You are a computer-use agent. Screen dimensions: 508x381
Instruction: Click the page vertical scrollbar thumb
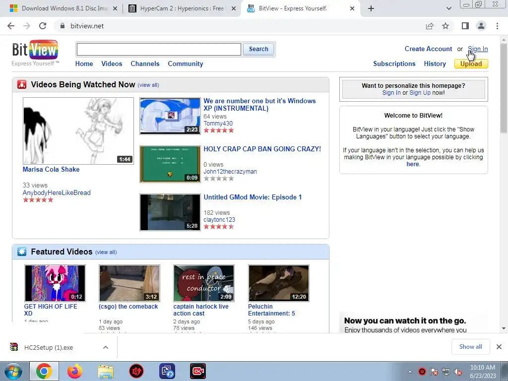point(504,88)
